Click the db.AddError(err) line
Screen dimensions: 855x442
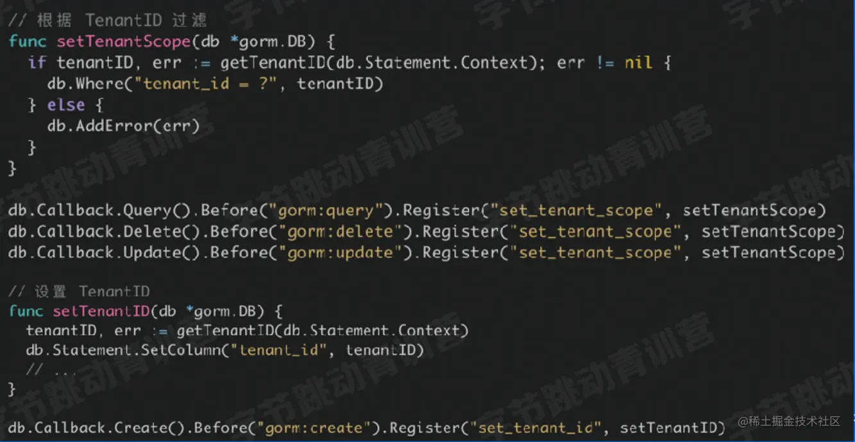tap(124, 126)
